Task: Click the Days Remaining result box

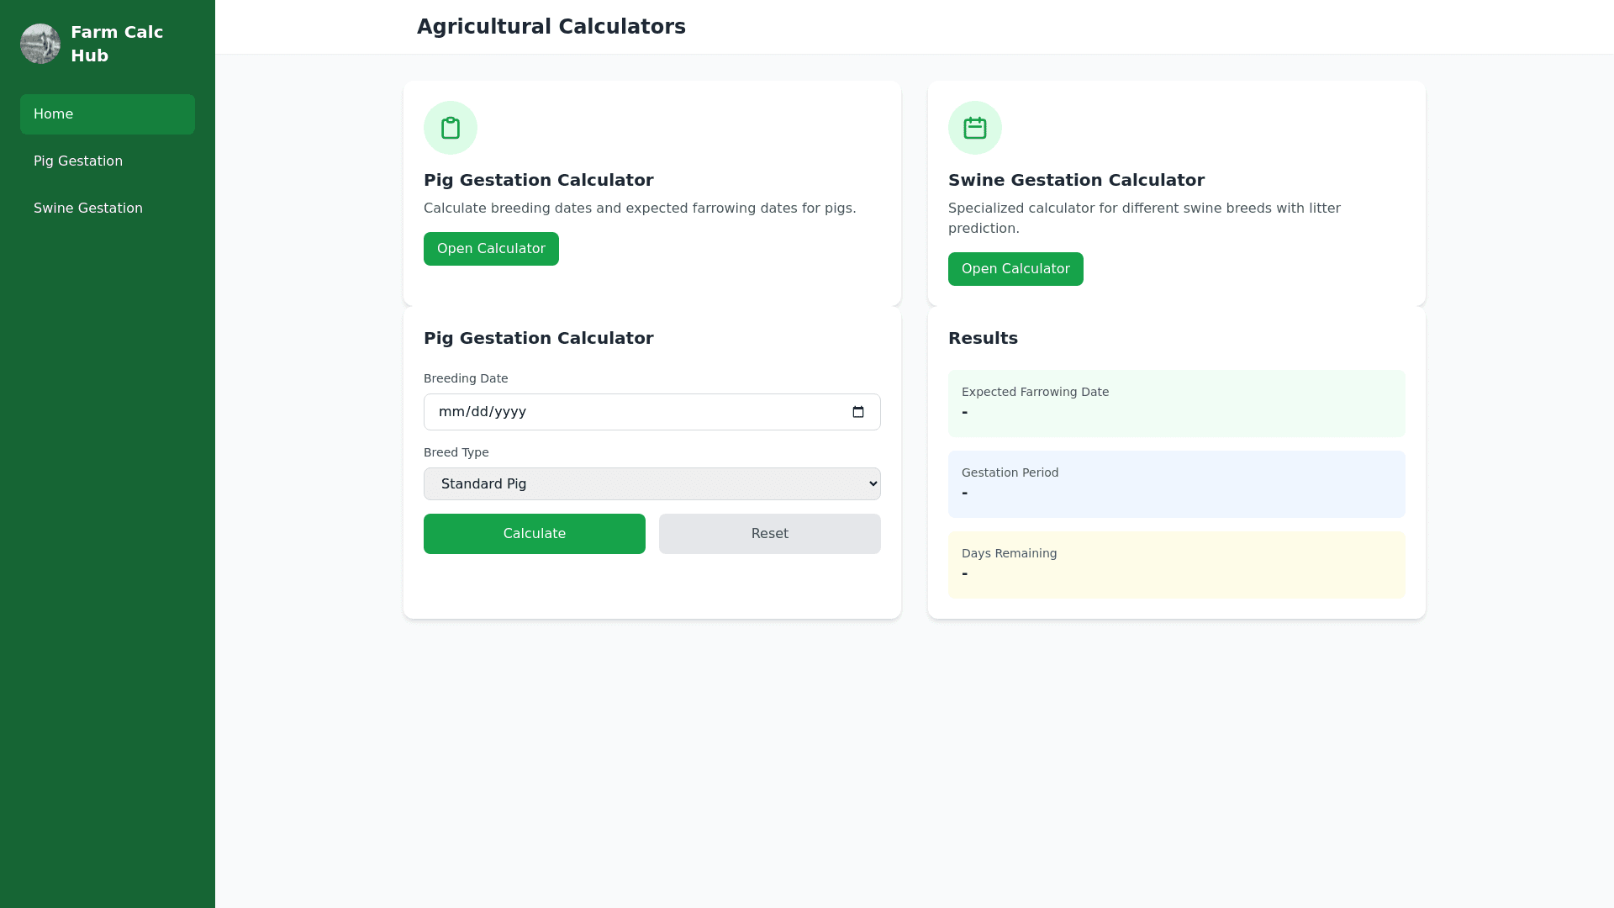Action: click(x=1176, y=565)
